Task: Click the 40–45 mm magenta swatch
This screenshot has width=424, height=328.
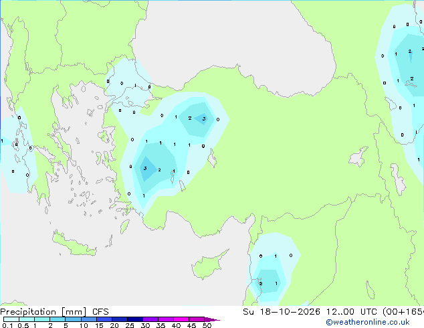Action: [x=181, y=319]
